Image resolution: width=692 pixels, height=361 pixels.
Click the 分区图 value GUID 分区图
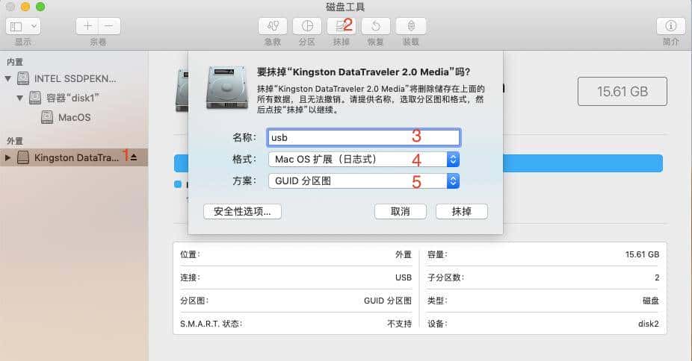point(388,301)
